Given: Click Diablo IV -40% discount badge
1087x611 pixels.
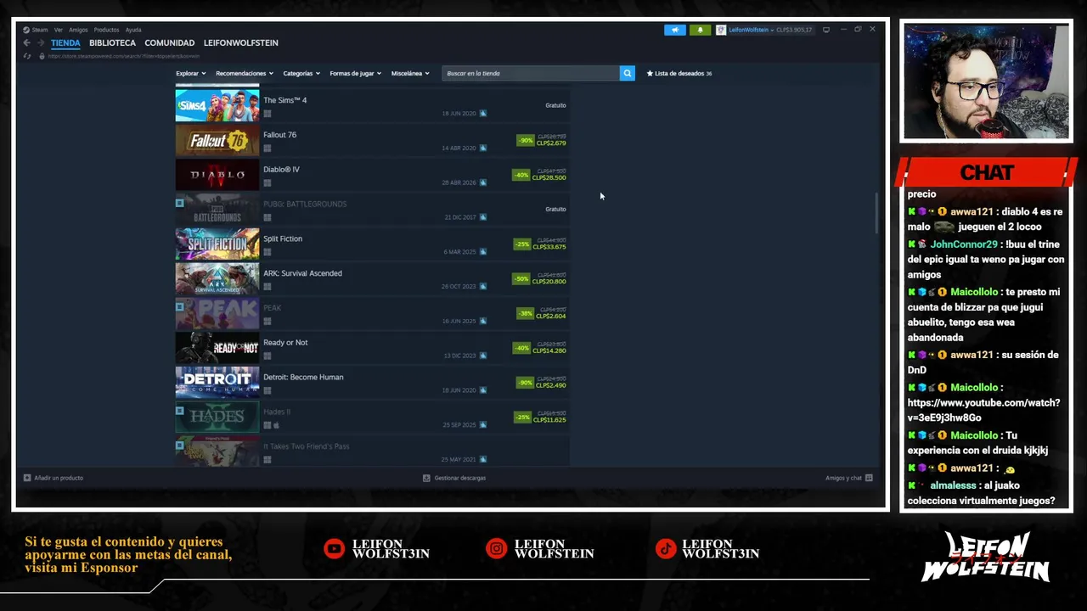Looking at the screenshot, I should [521, 175].
